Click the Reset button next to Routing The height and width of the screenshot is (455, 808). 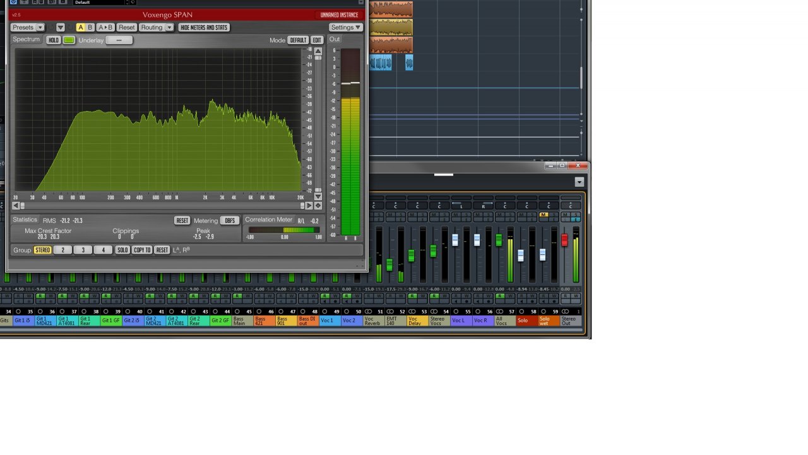(127, 28)
